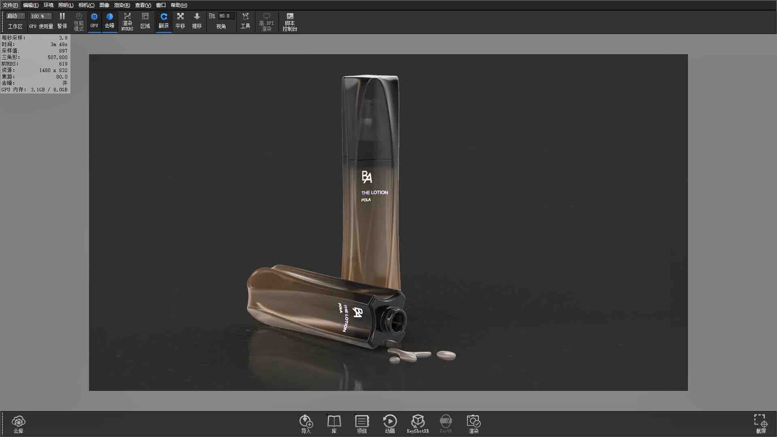Open the 脚本控制台 script console
This screenshot has height=437, width=777.
click(290, 21)
